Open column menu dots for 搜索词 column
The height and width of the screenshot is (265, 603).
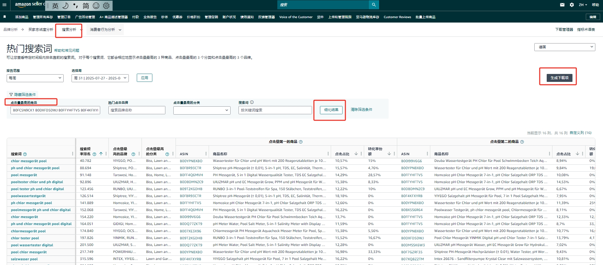[73, 154]
